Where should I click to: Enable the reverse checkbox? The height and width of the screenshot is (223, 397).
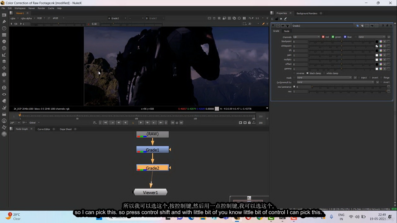(x=295, y=73)
